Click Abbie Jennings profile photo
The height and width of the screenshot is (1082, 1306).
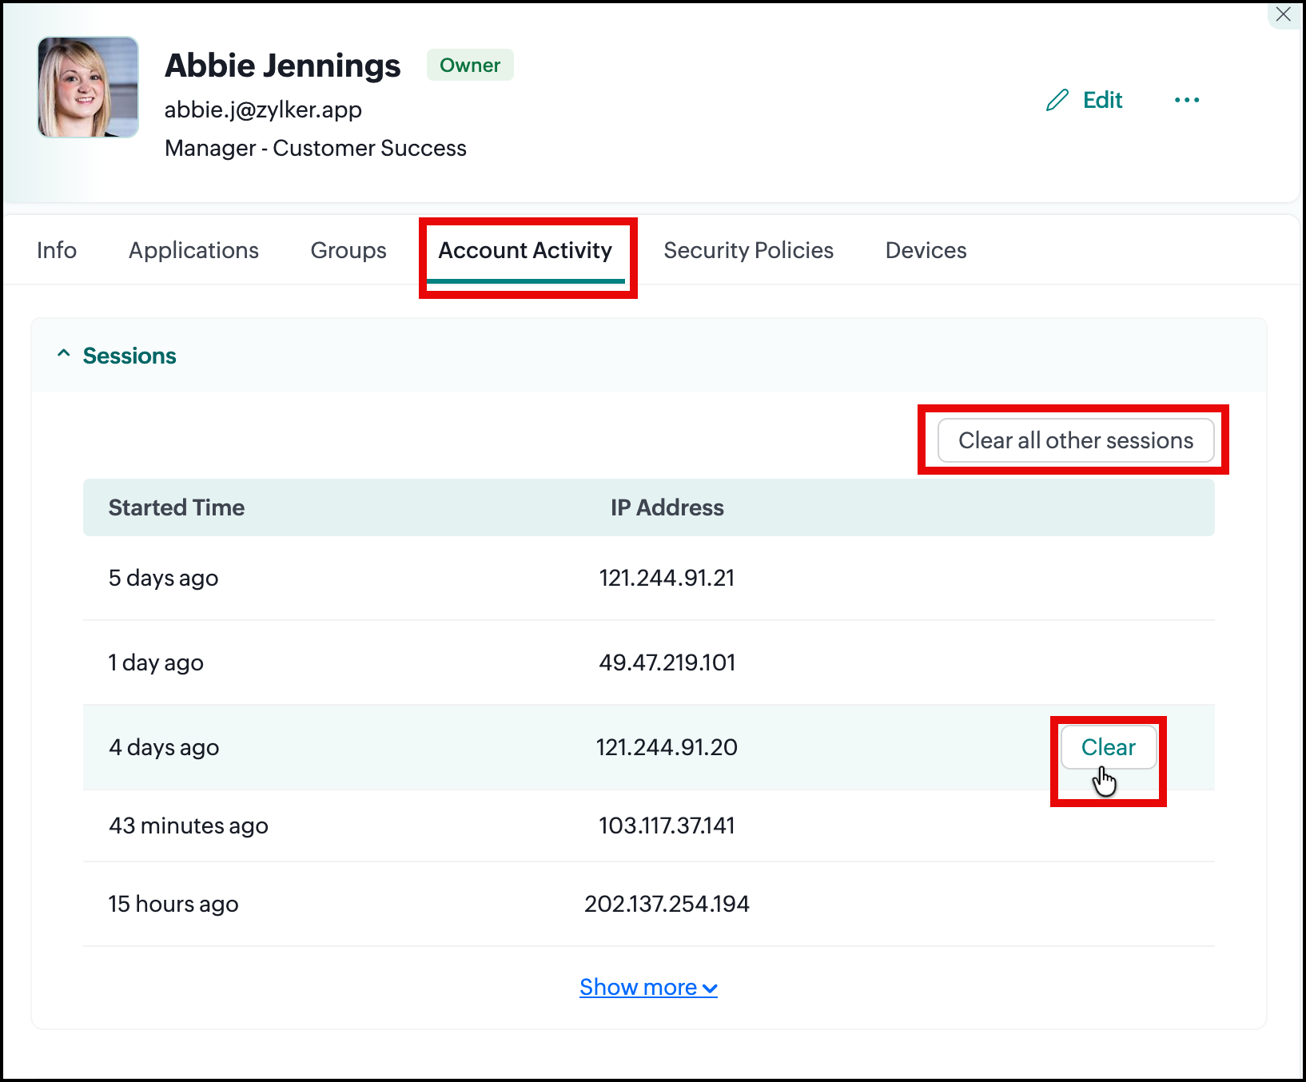point(88,87)
